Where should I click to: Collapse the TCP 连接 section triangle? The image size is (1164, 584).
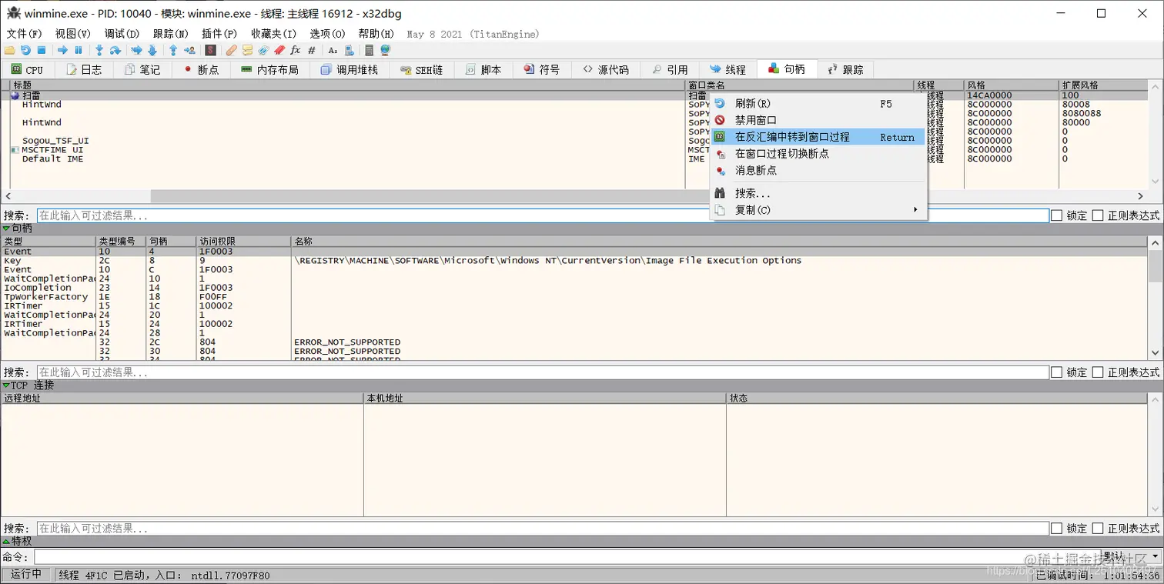tap(6, 385)
